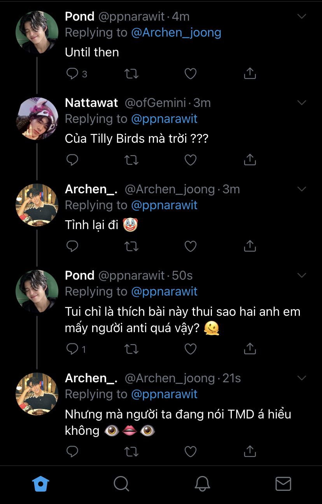Screen dimensions: 322x504
Task: Retweet the "Tỉnh lại đi" tweet
Action: coord(131,246)
